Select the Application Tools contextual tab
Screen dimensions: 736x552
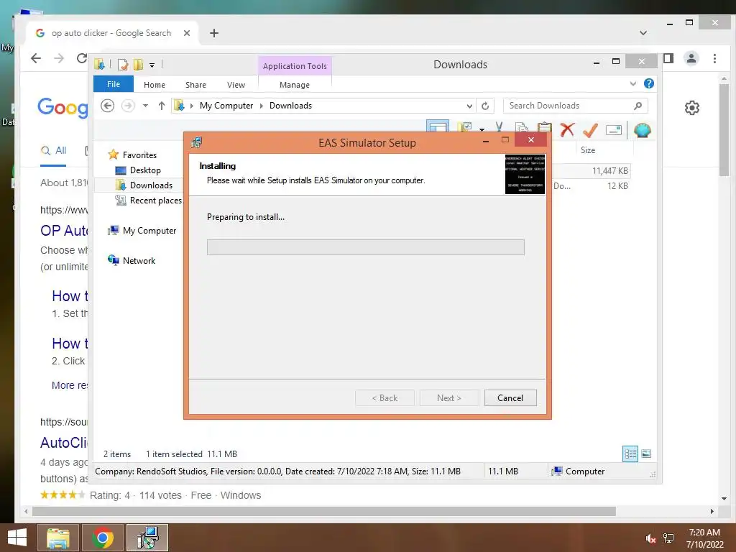(295, 66)
